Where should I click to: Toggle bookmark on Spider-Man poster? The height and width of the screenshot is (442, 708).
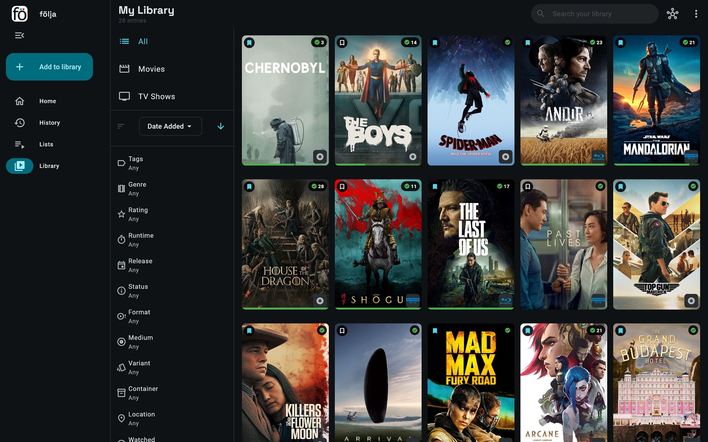[x=435, y=42]
